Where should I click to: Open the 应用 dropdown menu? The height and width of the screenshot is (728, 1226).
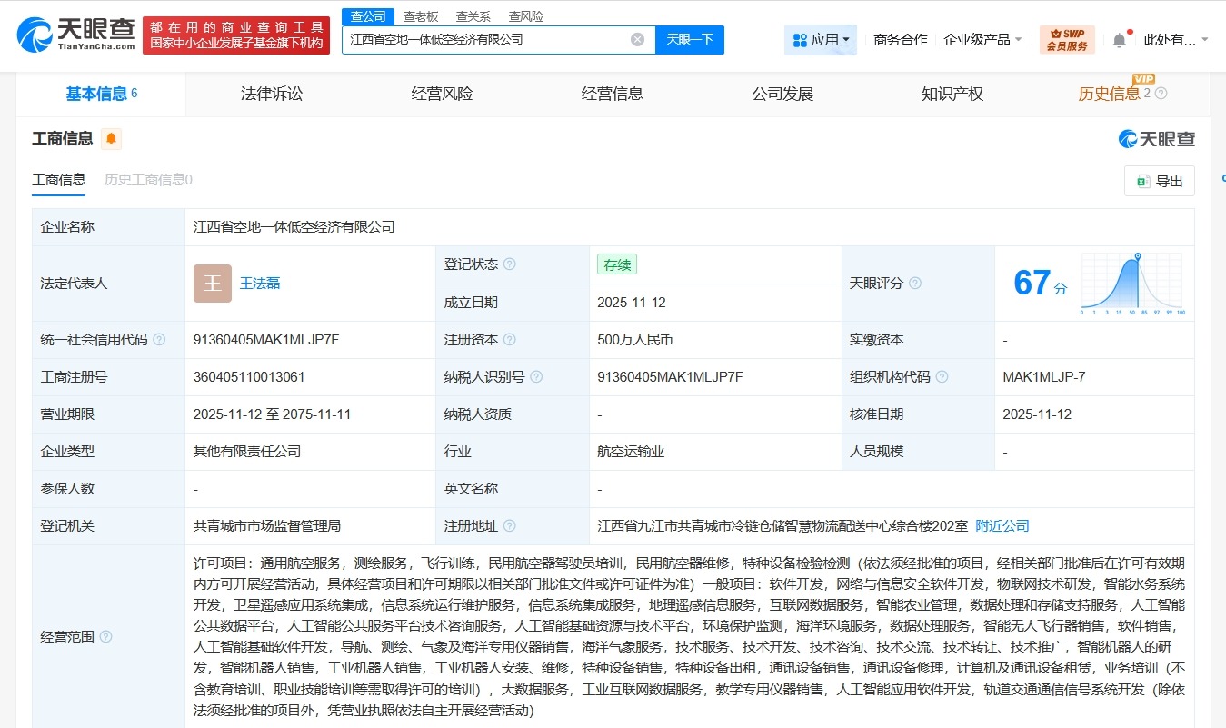[x=821, y=39]
